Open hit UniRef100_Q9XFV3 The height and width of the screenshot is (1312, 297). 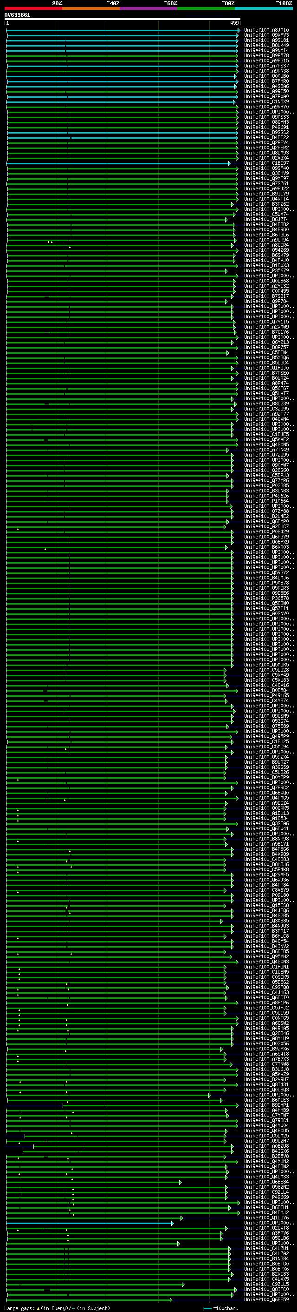[266, 35]
